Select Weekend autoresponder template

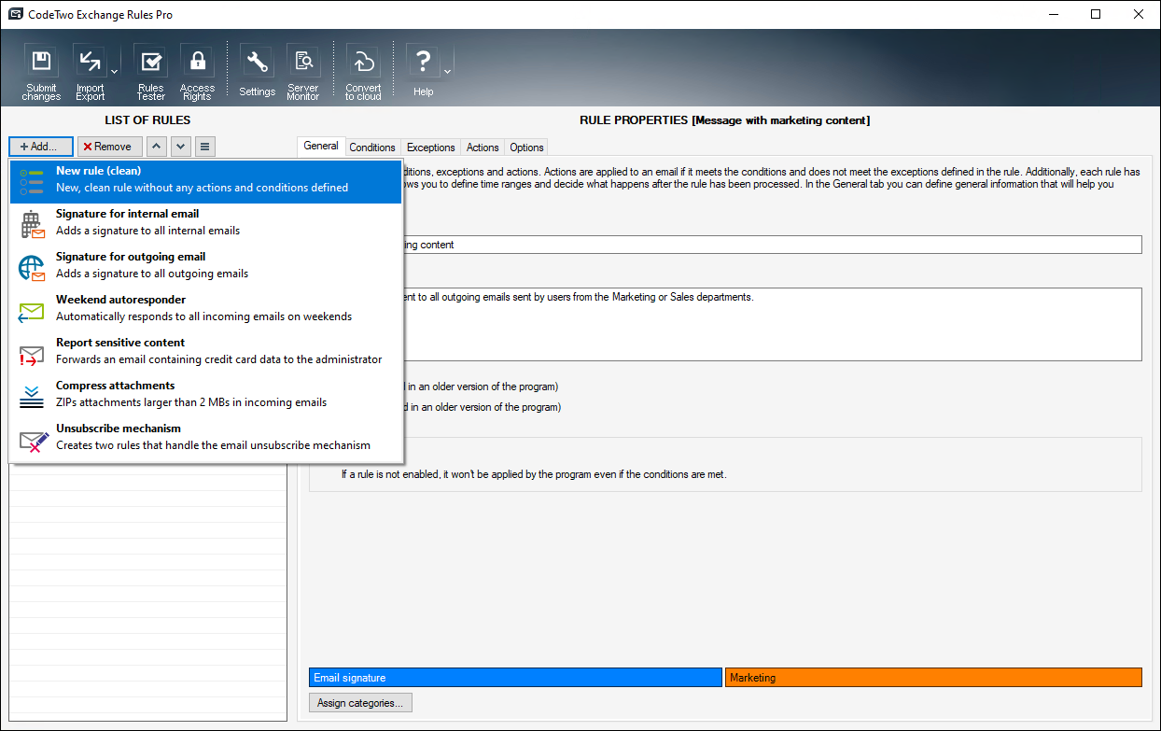205,309
